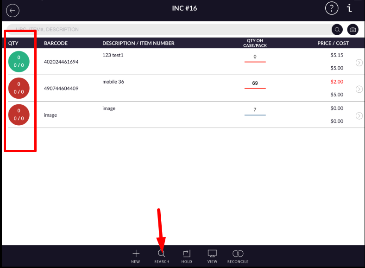
Task: Tap the red quantity circle for mobile 36
Action: pos(19,88)
